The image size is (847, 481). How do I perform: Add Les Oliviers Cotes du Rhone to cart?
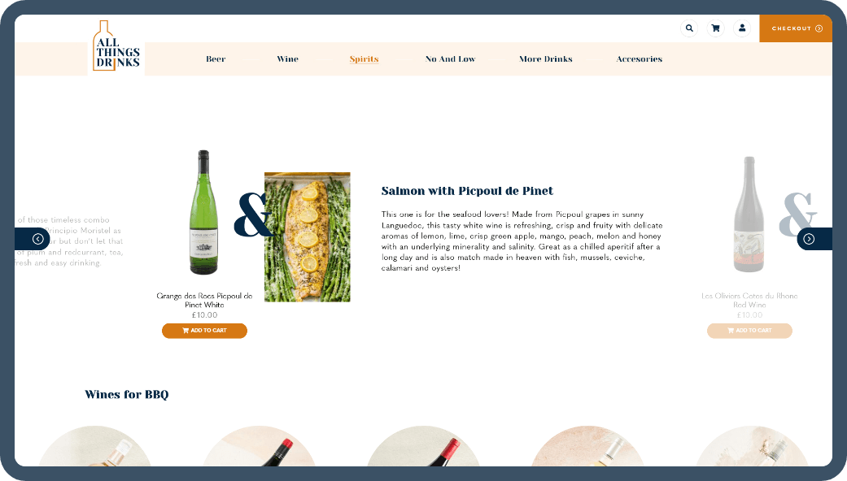click(749, 331)
